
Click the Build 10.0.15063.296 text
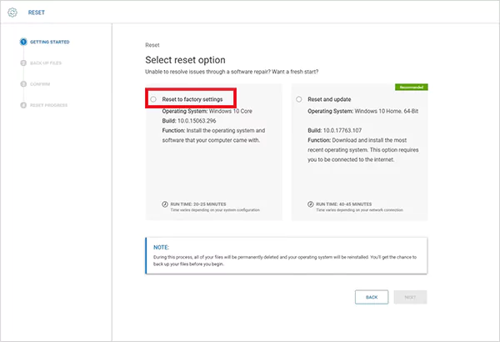click(x=189, y=121)
